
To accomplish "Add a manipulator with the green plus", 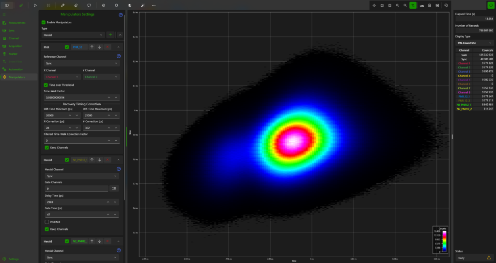I will click(x=110, y=35).
